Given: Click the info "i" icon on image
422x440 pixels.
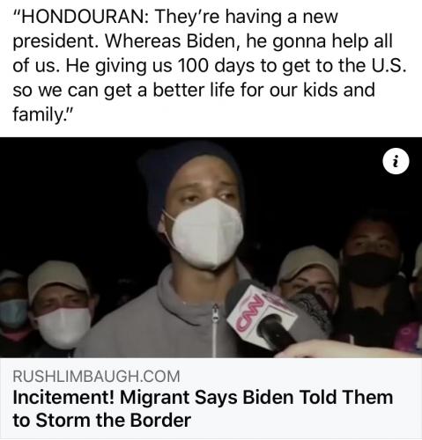Looking at the screenshot, I should (x=396, y=161).
